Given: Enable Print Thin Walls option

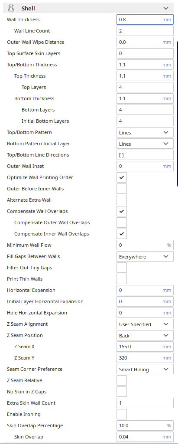Looking at the screenshot, I should (x=122, y=279).
